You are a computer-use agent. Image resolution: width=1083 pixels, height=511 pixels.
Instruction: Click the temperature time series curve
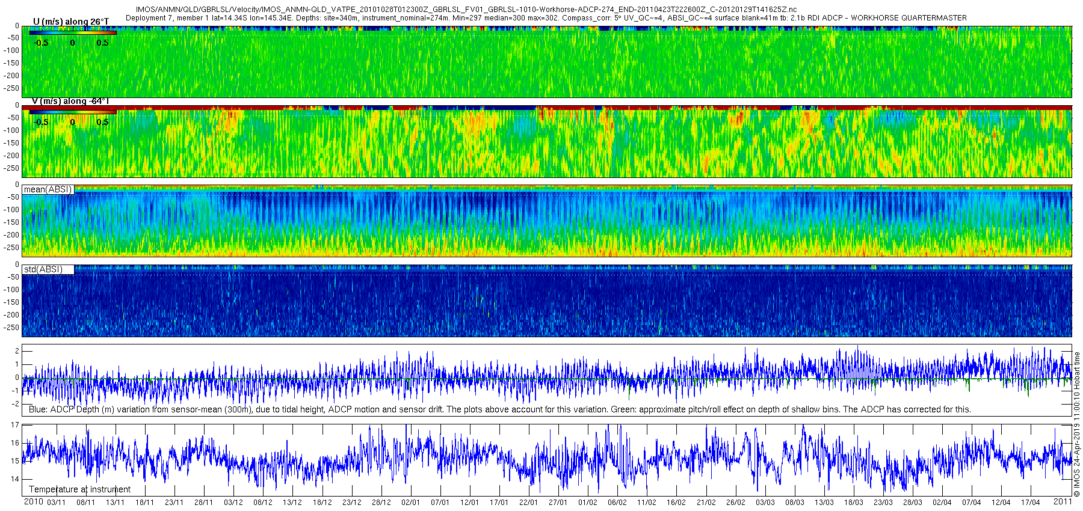[547, 460]
